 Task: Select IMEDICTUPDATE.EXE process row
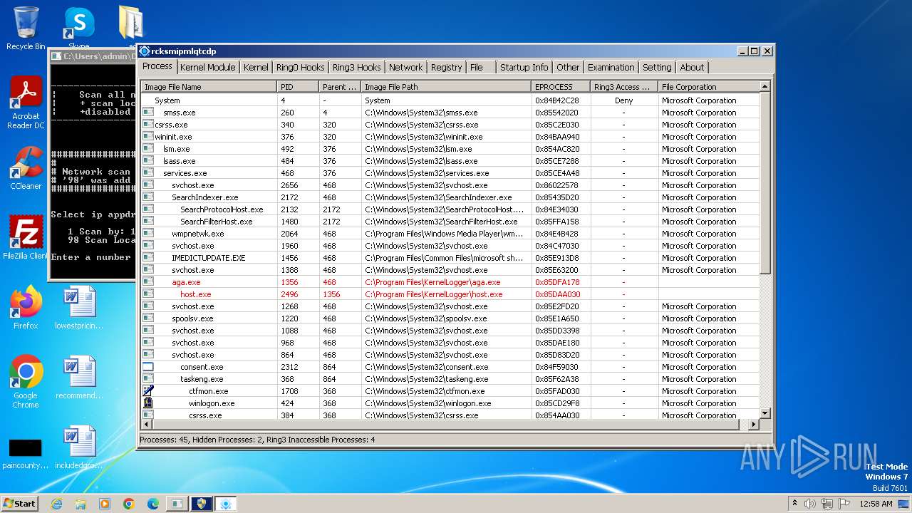[x=450, y=258]
